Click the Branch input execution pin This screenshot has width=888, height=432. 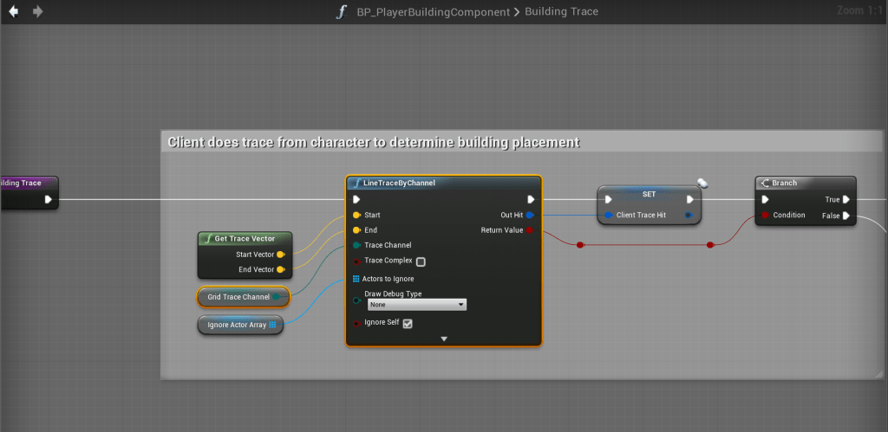[x=765, y=200]
